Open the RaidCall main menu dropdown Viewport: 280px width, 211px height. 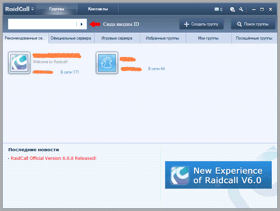(x=32, y=9)
